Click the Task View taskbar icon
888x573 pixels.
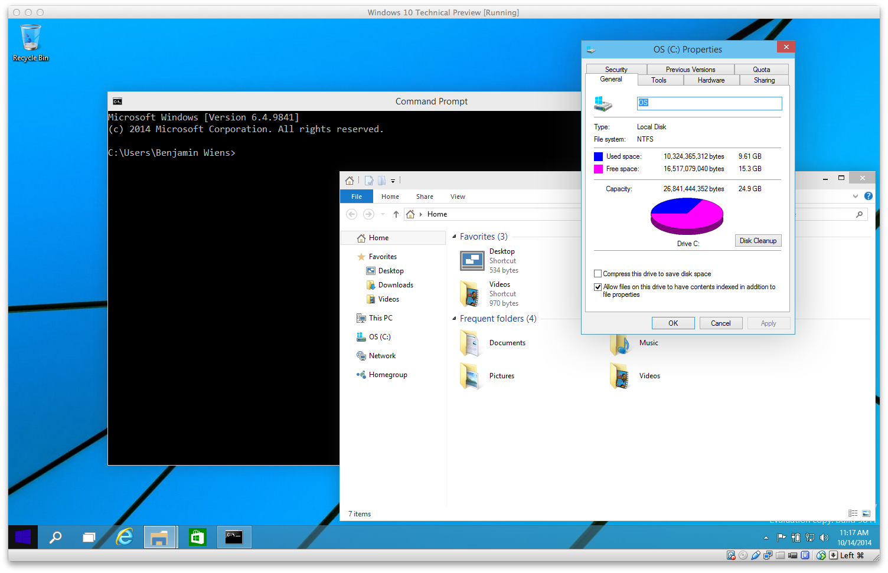pyautogui.click(x=89, y=537)
